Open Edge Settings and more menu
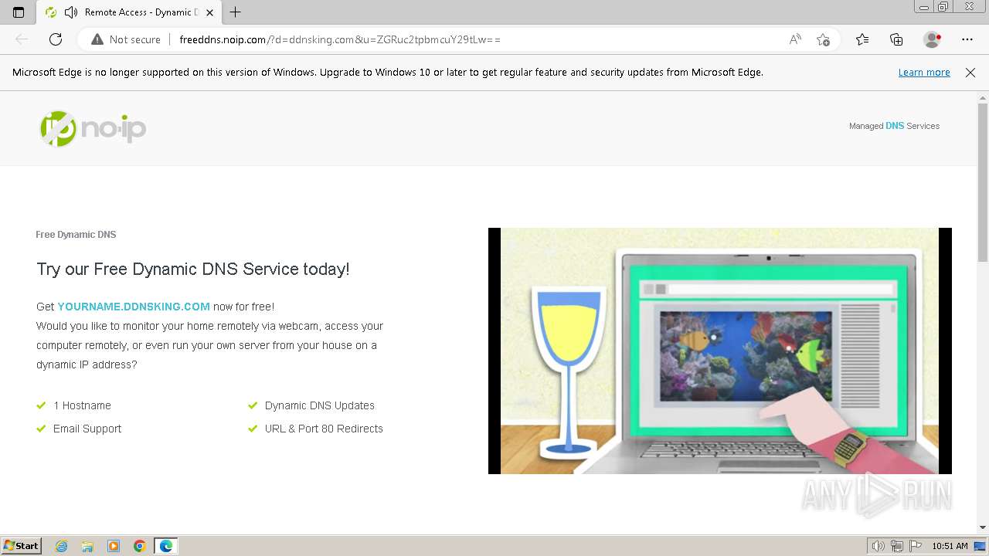This screenshot has width=989, height=556. pyautogui.click(x=967, y=39)
